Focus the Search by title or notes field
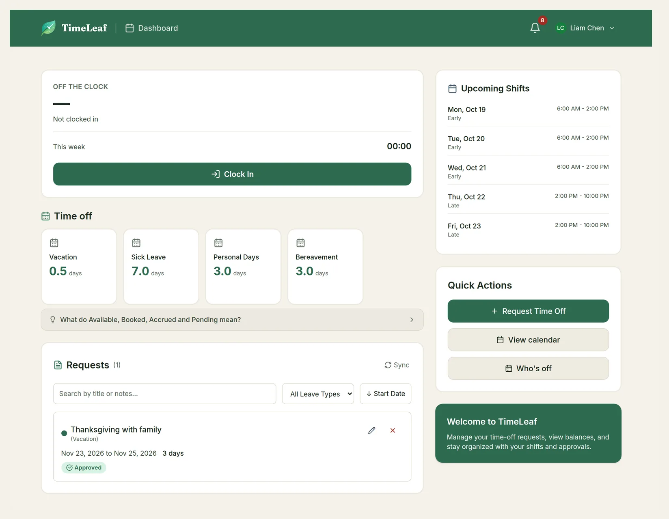The image size is (669, 519). click(164, 394)
